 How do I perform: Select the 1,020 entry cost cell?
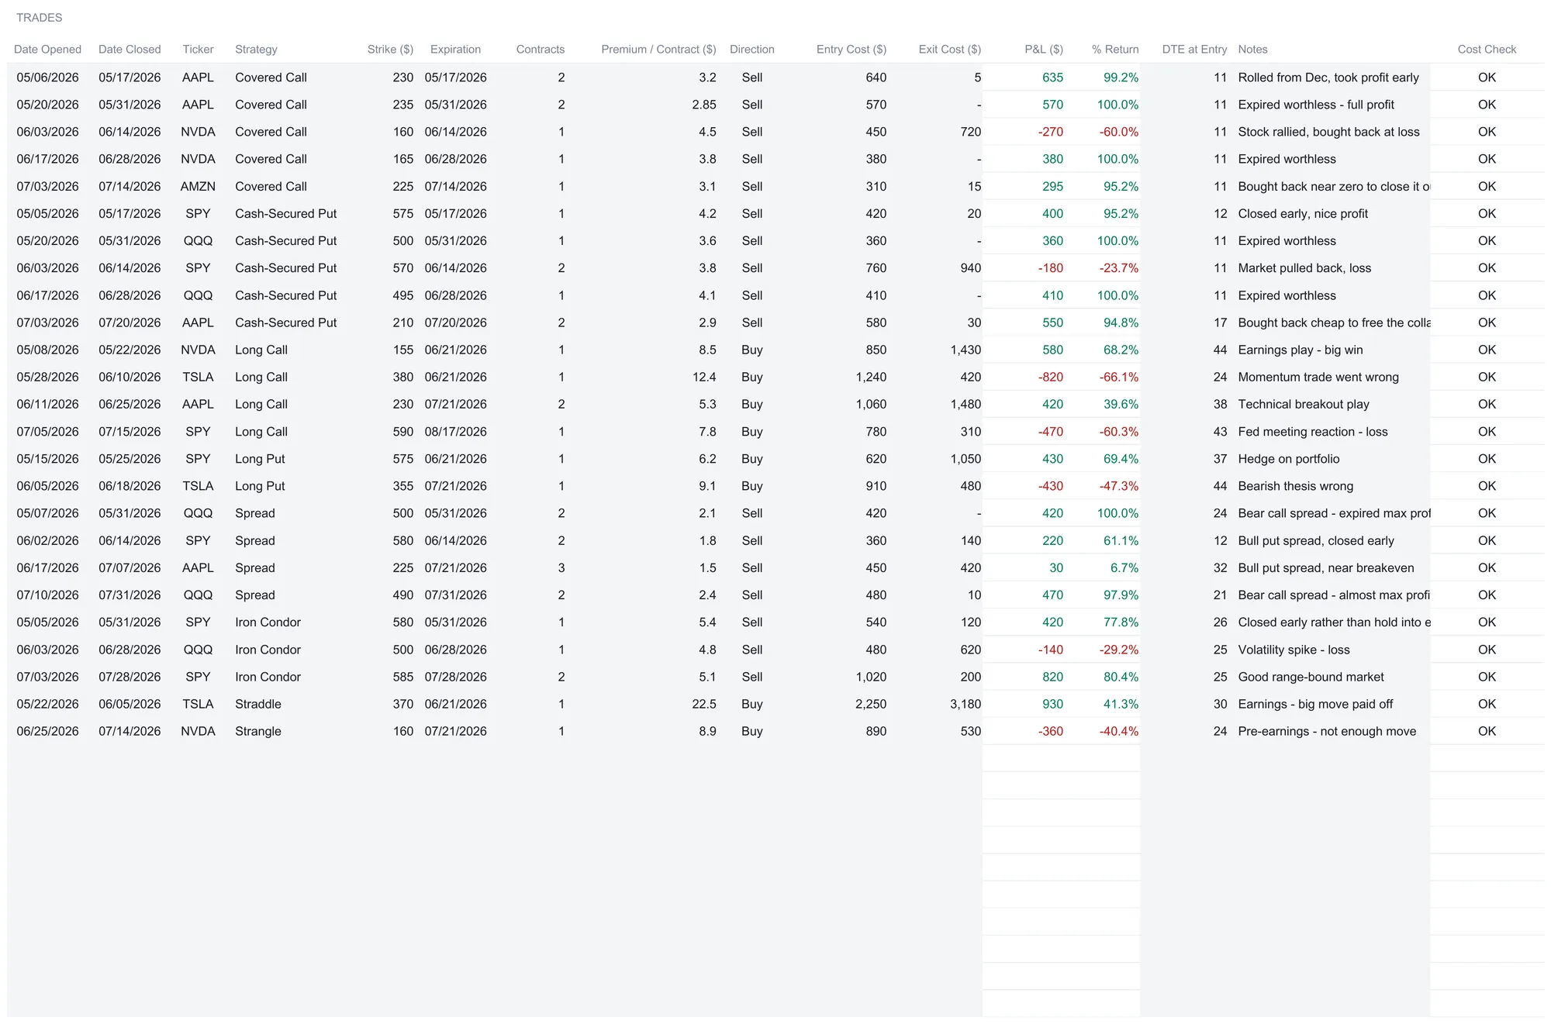[871, 677]
